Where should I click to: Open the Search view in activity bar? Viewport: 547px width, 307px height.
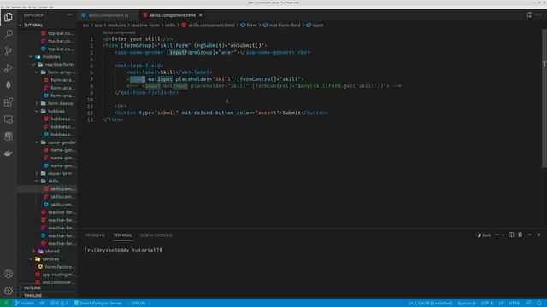(9, 34)
